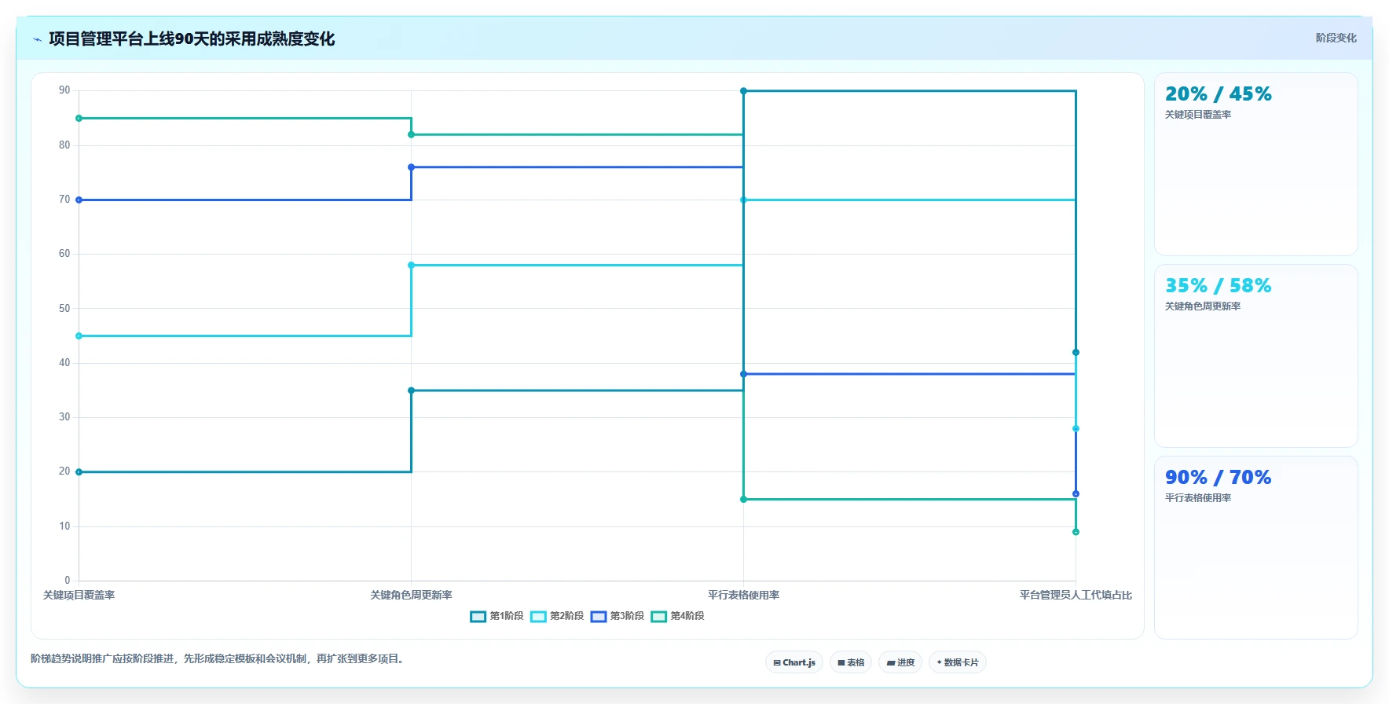Click the 关键角色周更新率 x-axis label
The image size is (1389, 704).
[x=411, y=596]
